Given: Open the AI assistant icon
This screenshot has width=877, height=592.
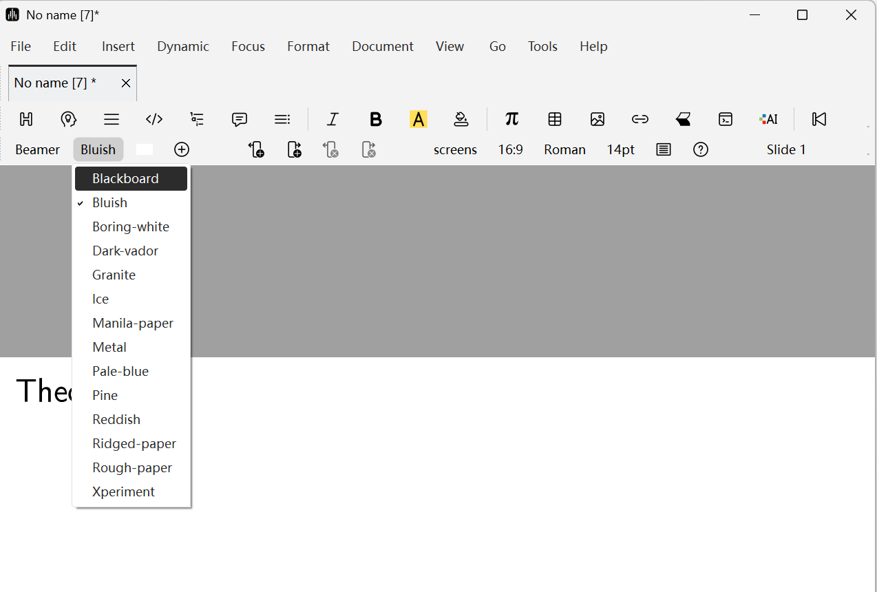Looking at the screenshot, I should (768, 119).
